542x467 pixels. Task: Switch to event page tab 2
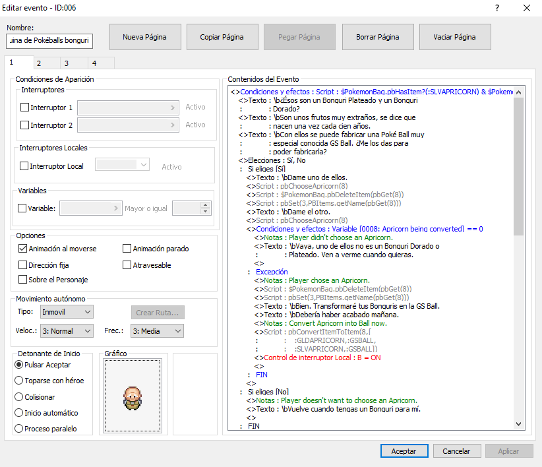(x=39, y=63)
